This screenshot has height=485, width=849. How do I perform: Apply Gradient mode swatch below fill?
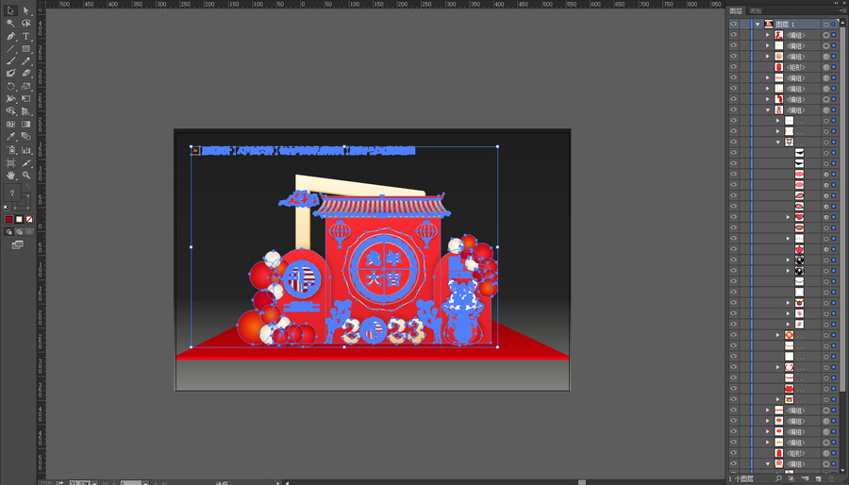19,219
